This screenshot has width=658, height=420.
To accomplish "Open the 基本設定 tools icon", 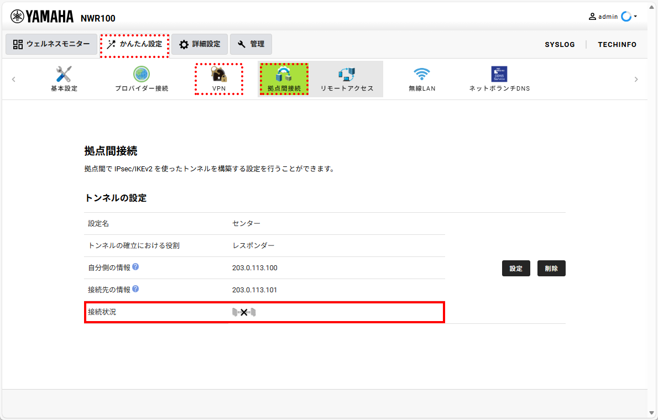I will click(x=64, y=74).
